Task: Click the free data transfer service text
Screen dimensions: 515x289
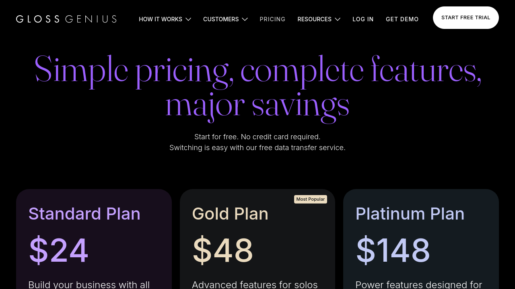Action: coord(302,148)
